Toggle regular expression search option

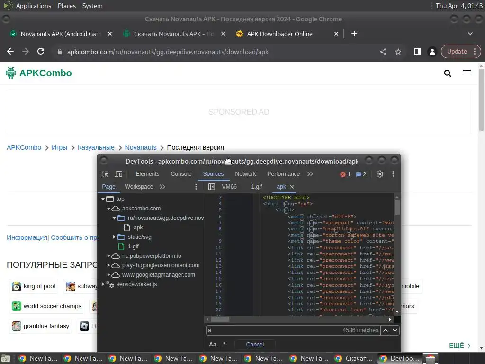pyautogui.click(x=224, y=345)
